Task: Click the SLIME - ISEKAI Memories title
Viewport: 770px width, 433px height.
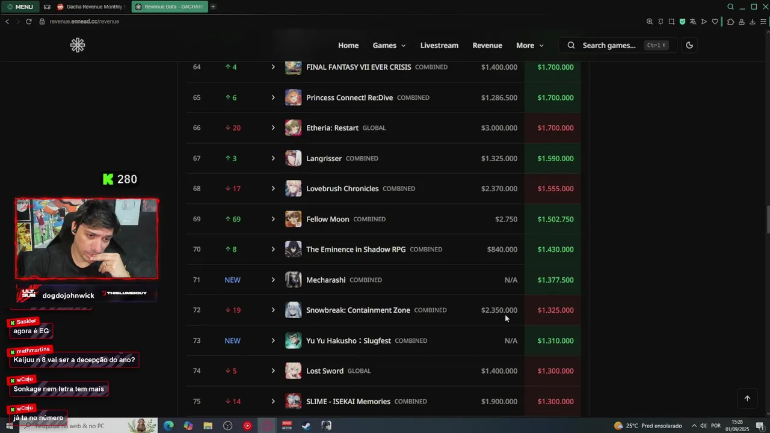Action: (348, 401)
